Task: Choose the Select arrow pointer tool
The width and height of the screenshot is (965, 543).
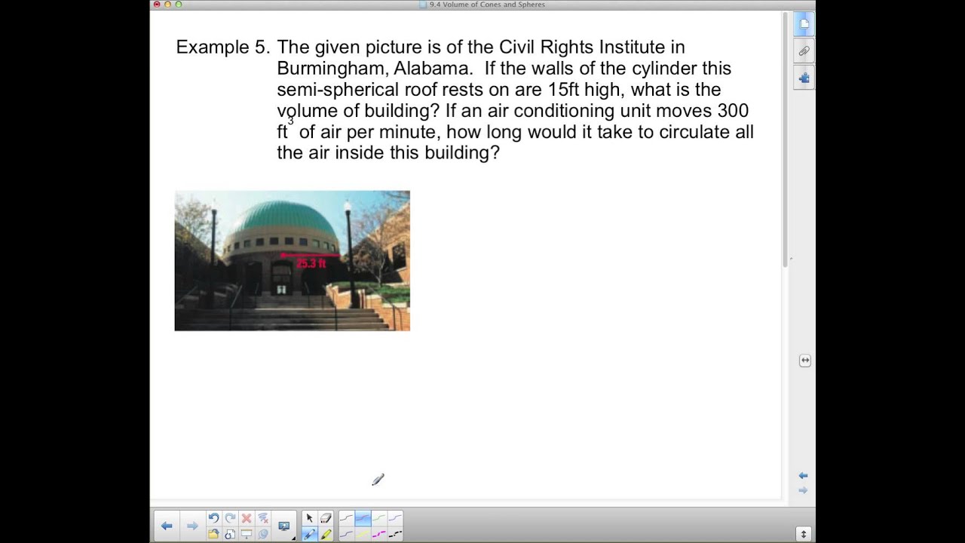Action: [x=309, y=518]
